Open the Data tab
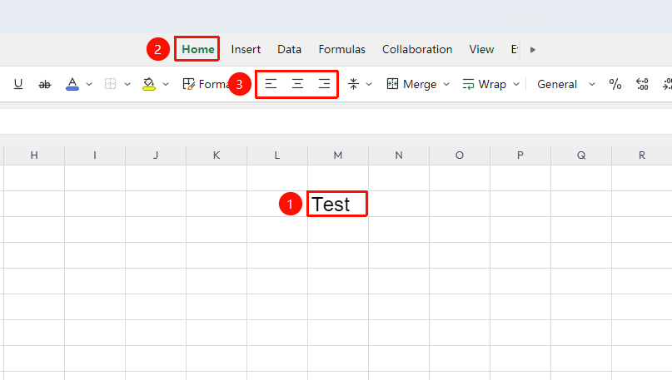Image resolution: width=672 pixels, height=380 pixels. (x=289, y=49)
